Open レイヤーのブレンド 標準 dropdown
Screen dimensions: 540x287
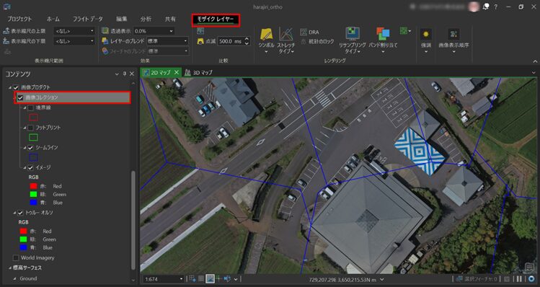coord(168,41)
